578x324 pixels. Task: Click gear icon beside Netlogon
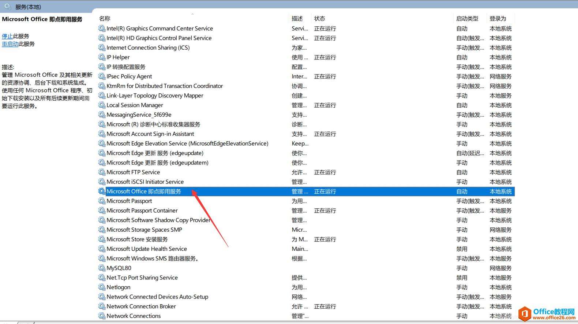coord(102,287)
